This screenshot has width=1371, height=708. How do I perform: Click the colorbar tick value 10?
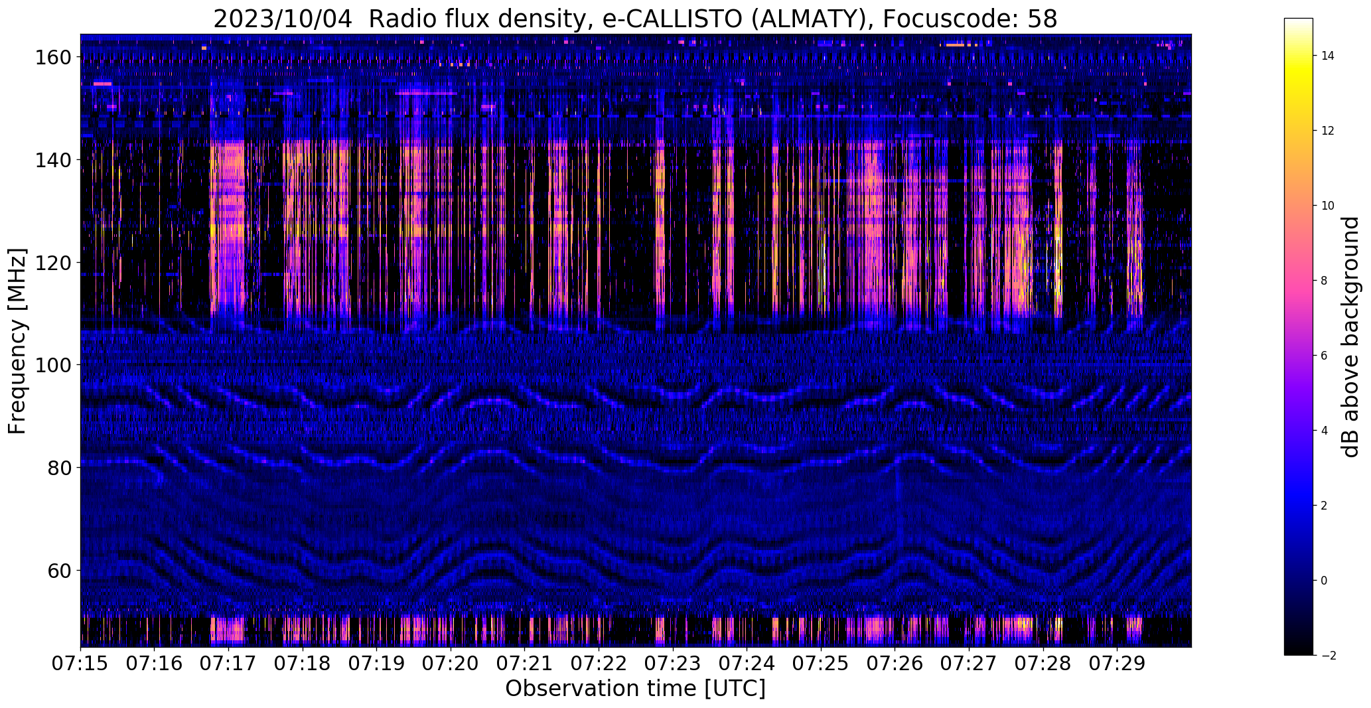click(x=1328, y=206)
